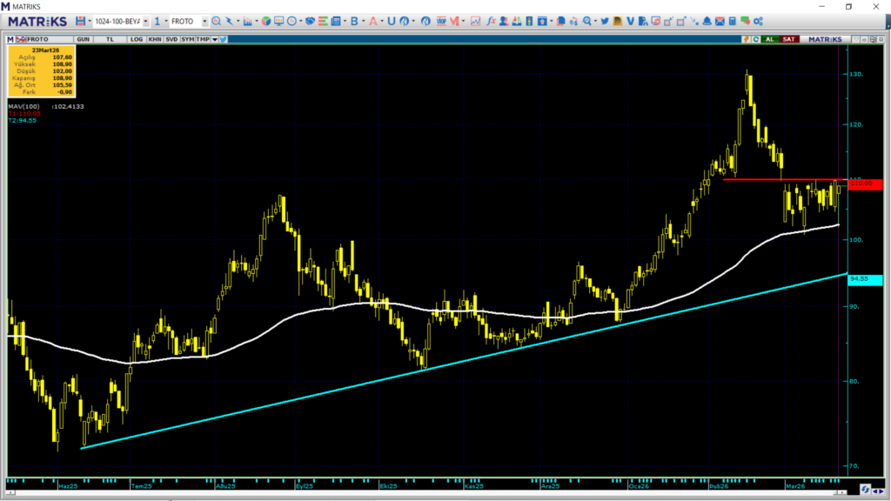The width and height of the screenshot is (891, 501).
Task: Click the MATRIKS label in chart header
Action: pyautogui.click(x=825, y=39)
